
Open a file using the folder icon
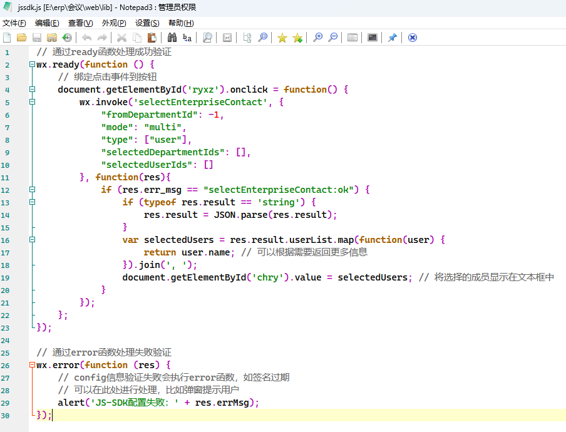tap(22, 38)
